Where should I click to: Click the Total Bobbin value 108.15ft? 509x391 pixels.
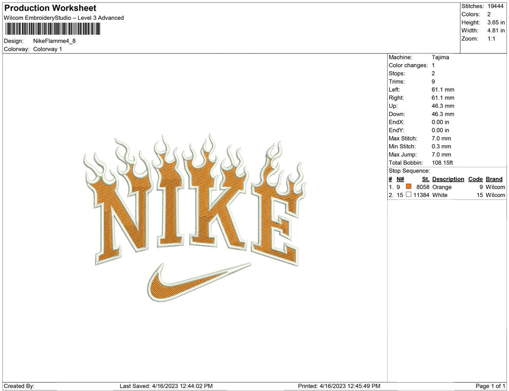[442, 163]
